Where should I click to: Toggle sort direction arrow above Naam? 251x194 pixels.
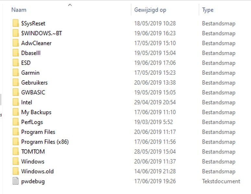click(x=70, y=5)
